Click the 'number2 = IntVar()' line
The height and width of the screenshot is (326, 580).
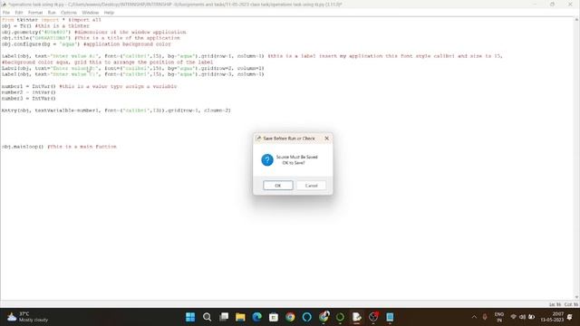(28, 92)
